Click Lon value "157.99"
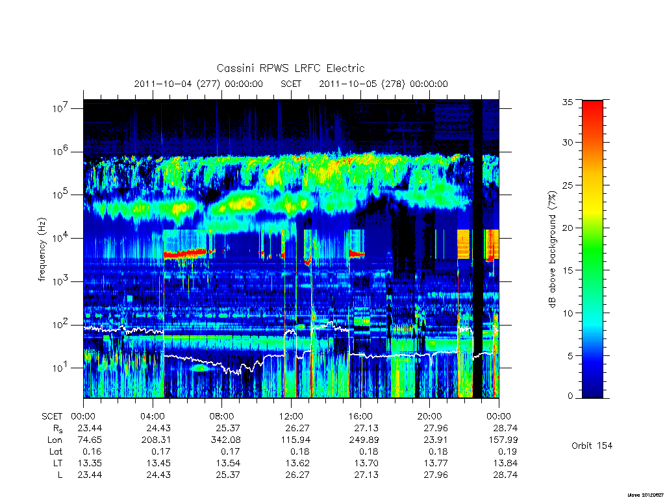Image resolution: width=665 pixels, height=498 pixels. [503, 440]
